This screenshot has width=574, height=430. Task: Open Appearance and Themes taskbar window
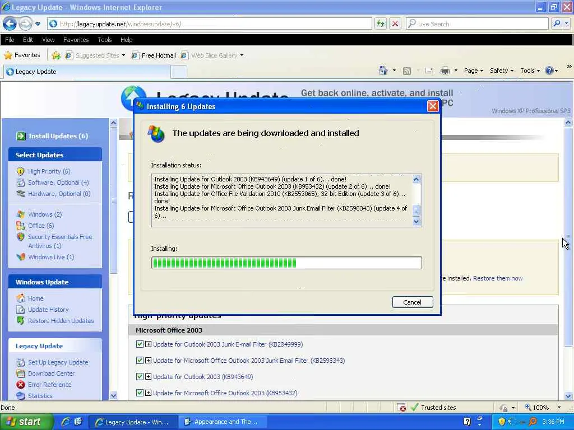coord(222,422)
